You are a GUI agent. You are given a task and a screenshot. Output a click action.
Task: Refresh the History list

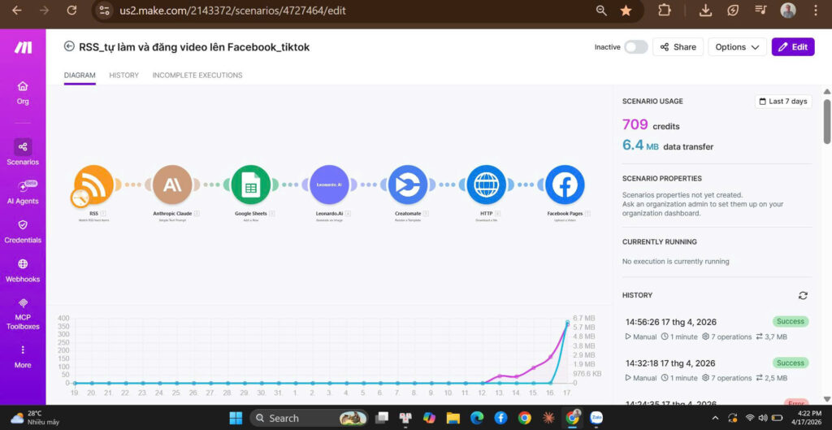point(803,296)
